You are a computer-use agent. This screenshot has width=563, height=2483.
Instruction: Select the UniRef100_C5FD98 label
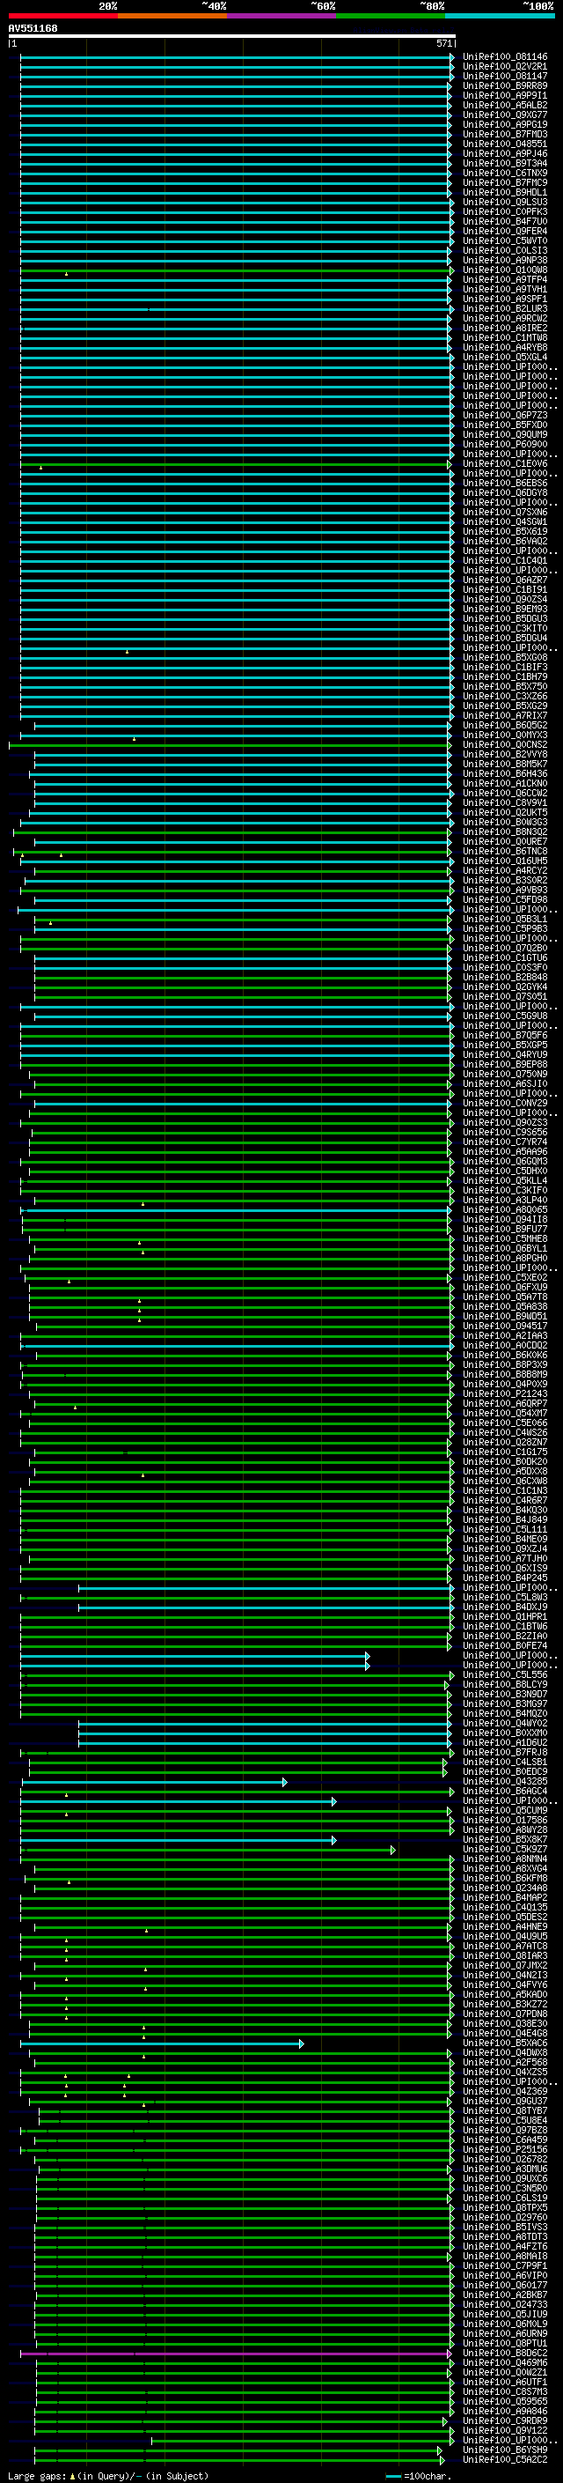point(505,899)
